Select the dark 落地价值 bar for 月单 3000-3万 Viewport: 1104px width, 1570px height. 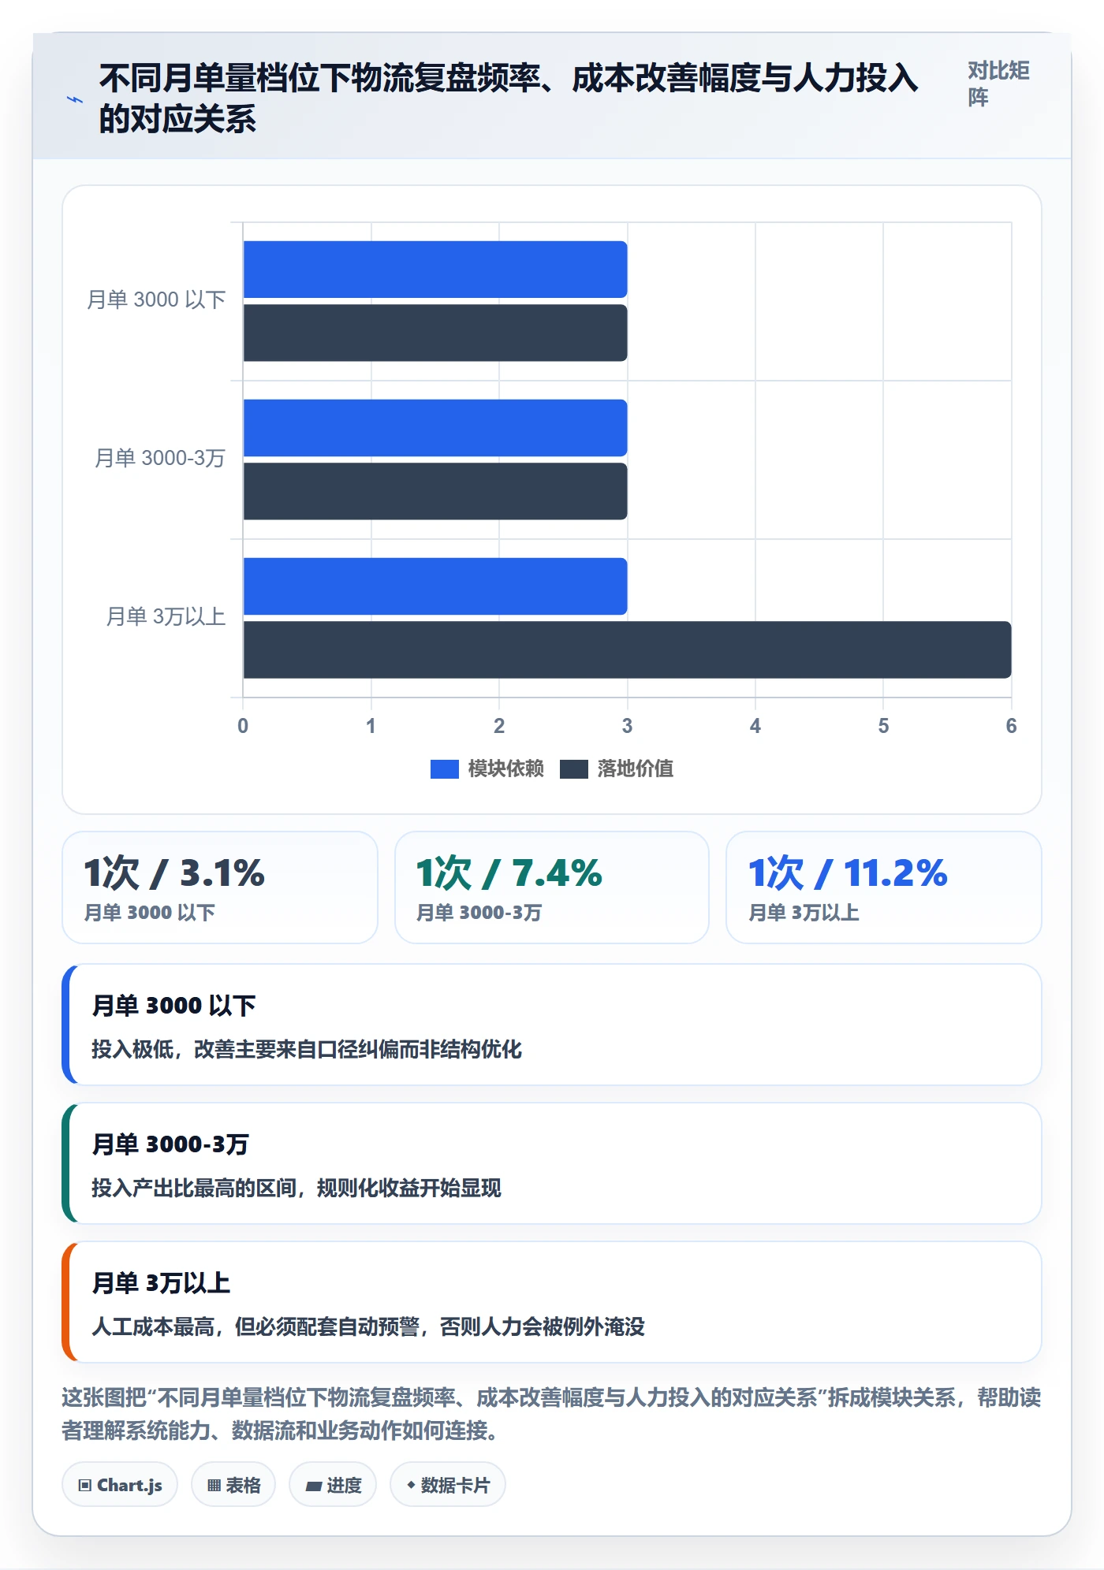point(435,491)
